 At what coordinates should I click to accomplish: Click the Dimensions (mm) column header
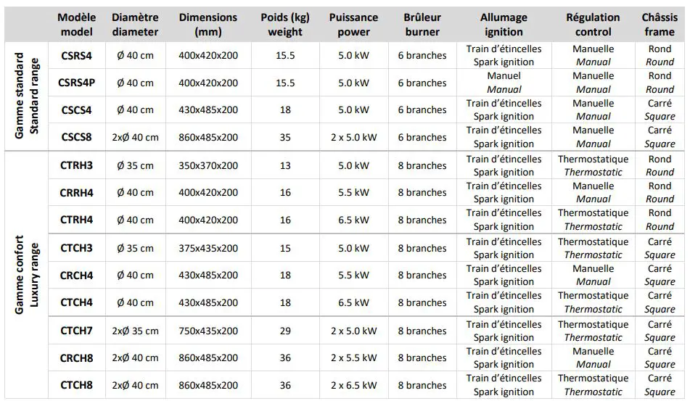coord(208,24)
